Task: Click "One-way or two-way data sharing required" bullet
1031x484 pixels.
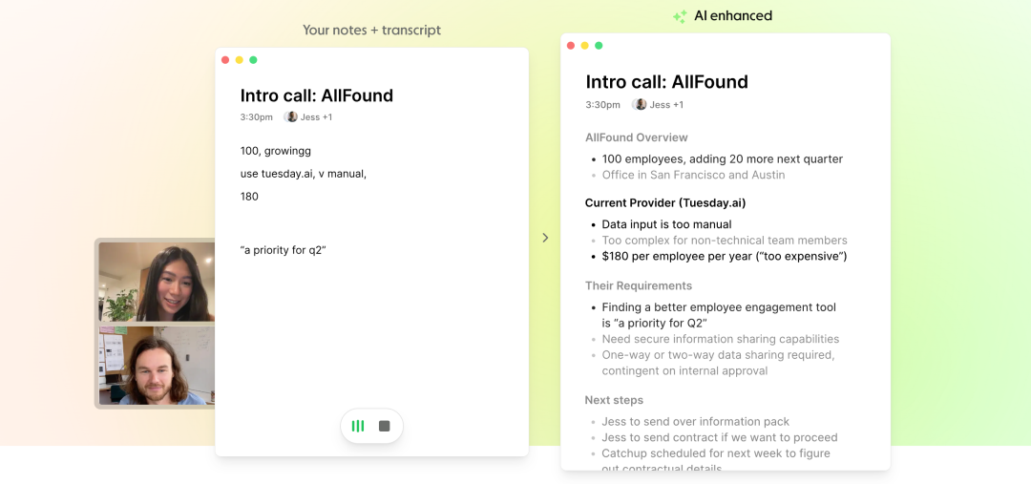Action: pyautogui.click(x=718, y=363)
